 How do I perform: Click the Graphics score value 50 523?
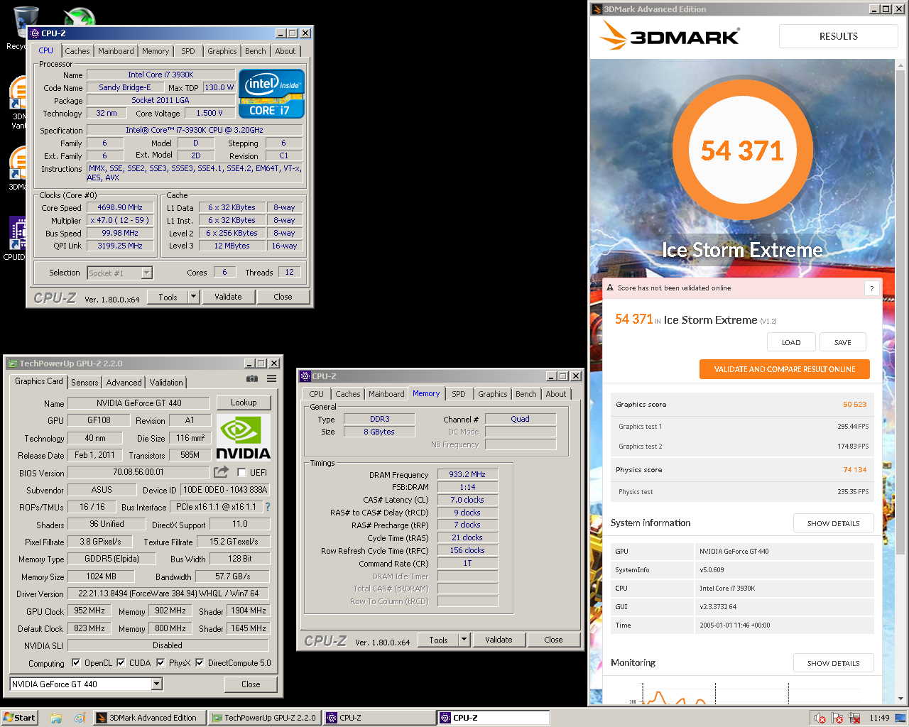[854, 405]
